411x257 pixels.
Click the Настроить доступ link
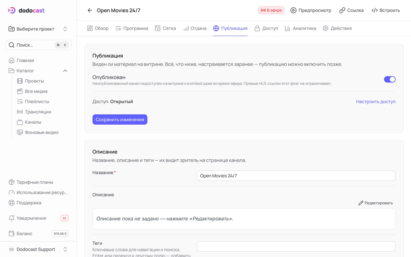click(376, 102)
